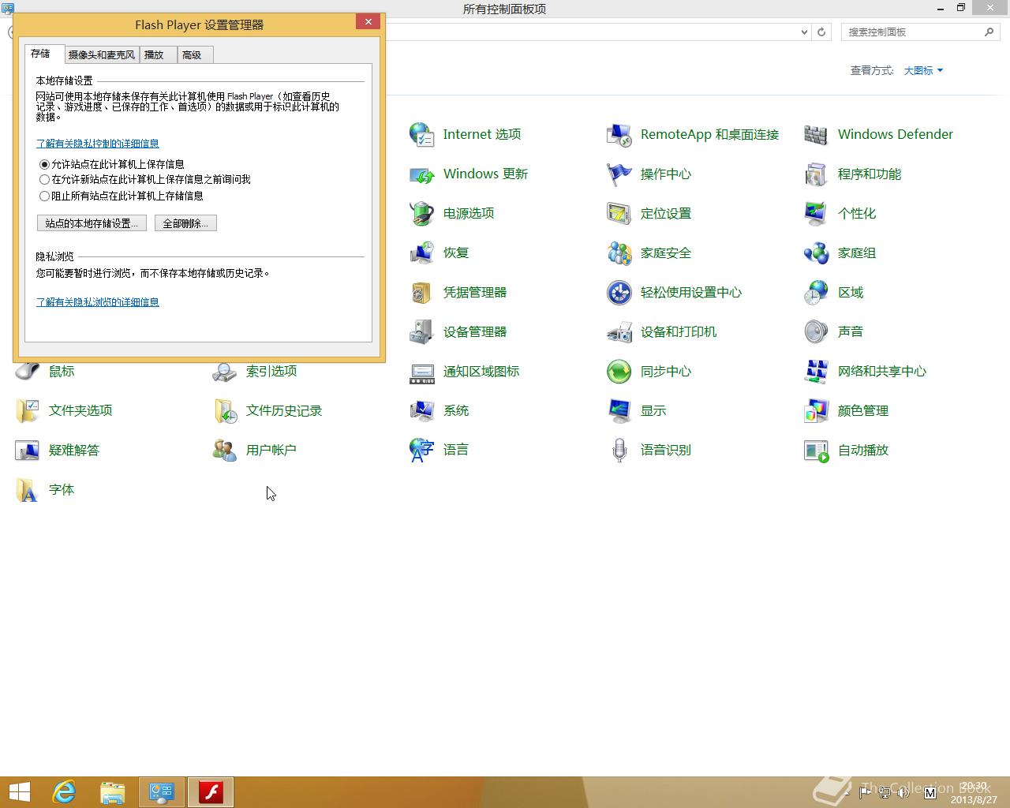The image size is (1010, 808).
Task: Open 设备和打印机 icon
Action: pyautogui.click(x=619, y=331)
